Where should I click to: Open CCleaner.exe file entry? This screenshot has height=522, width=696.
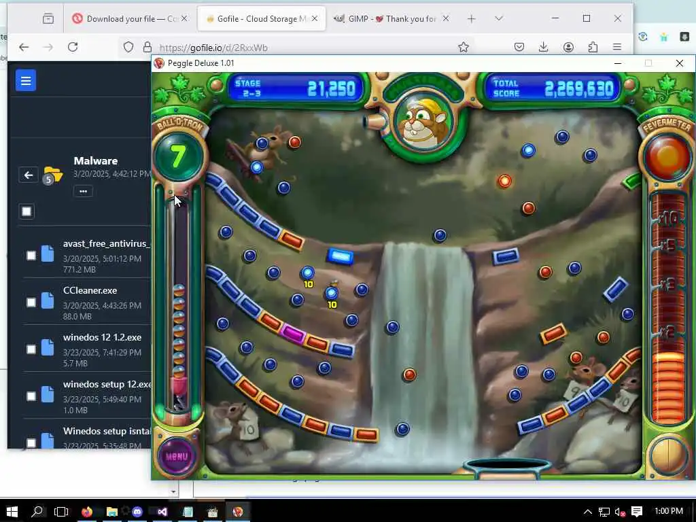click(x=90, y=290)
